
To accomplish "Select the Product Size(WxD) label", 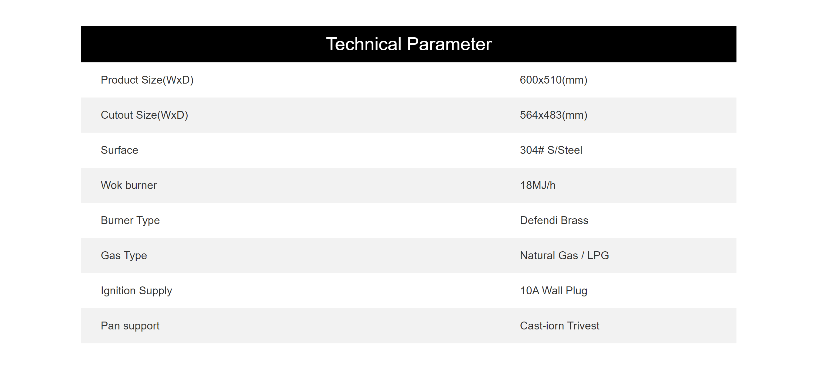I will pos(147,80).
